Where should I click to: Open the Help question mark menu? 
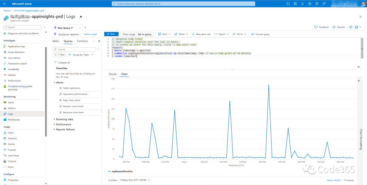click(317, 4)
